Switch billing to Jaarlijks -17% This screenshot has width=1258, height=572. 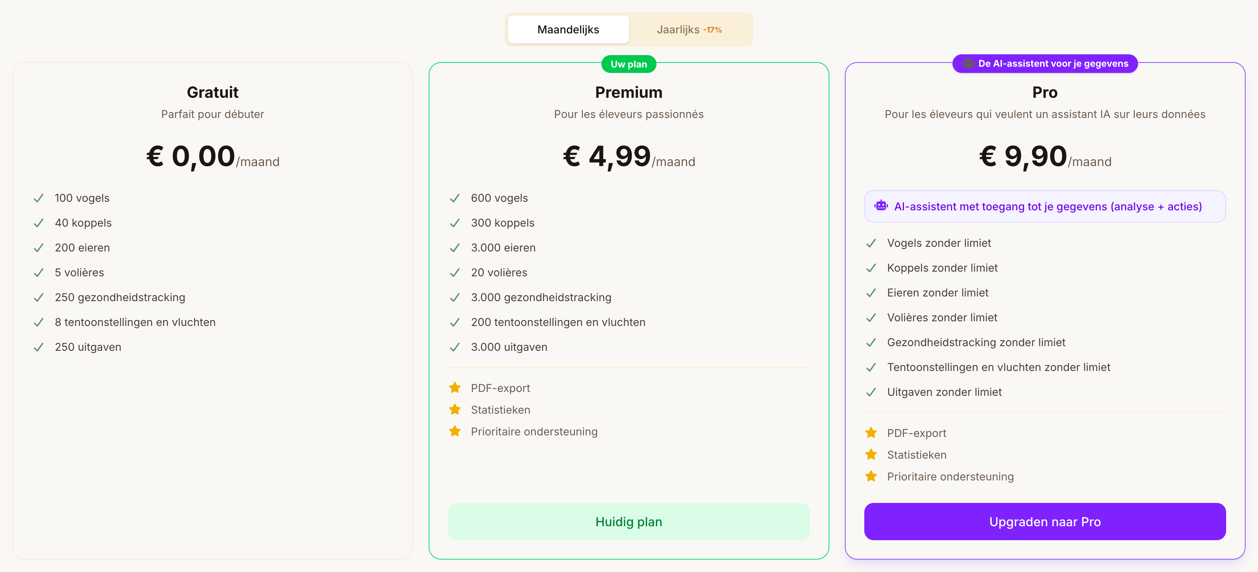(x=689, y=30)
